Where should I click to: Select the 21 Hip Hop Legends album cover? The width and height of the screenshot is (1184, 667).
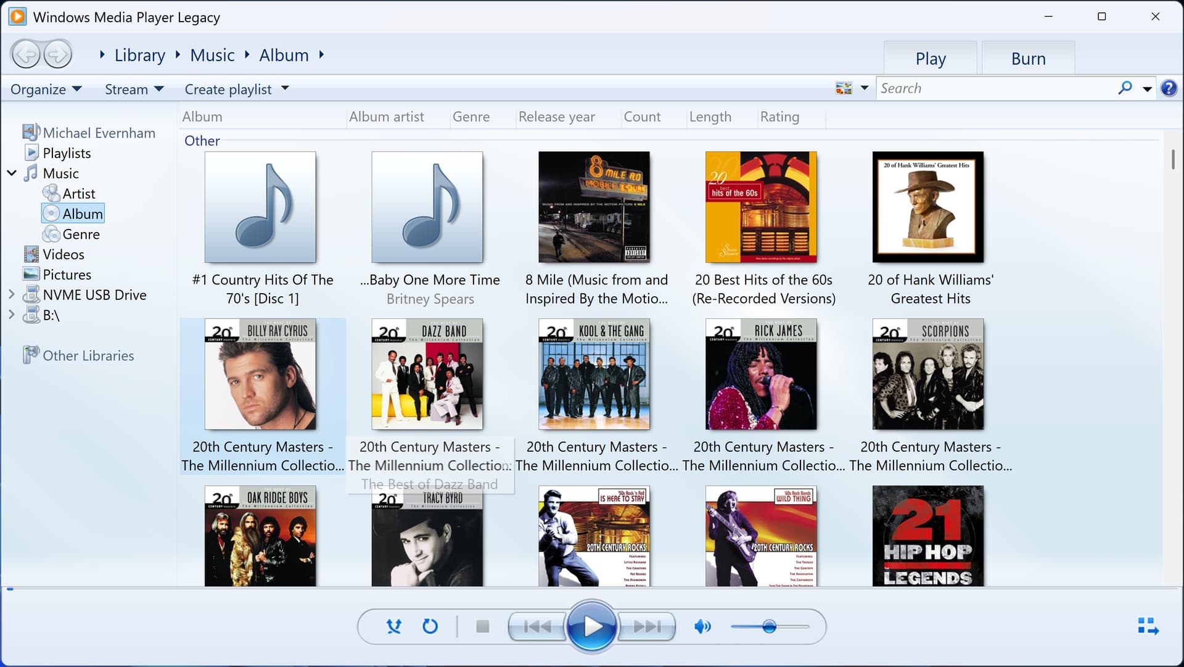(927, 536)
